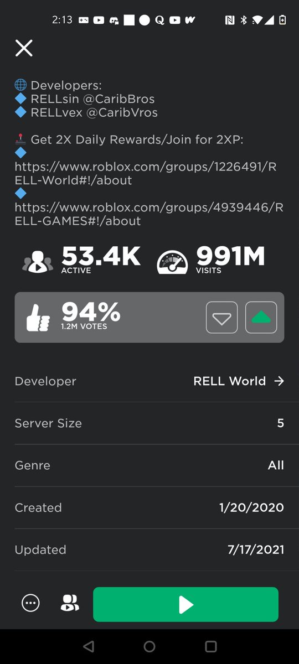Tap the visits speedometer icon

pos(172,261)
